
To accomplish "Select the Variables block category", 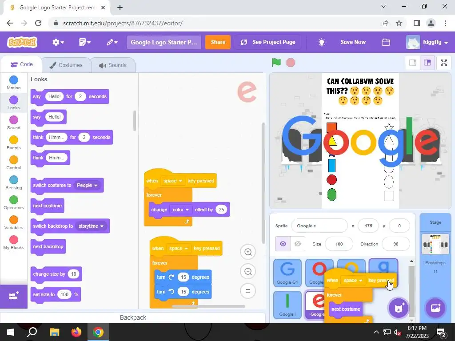I will coord(14,223).
